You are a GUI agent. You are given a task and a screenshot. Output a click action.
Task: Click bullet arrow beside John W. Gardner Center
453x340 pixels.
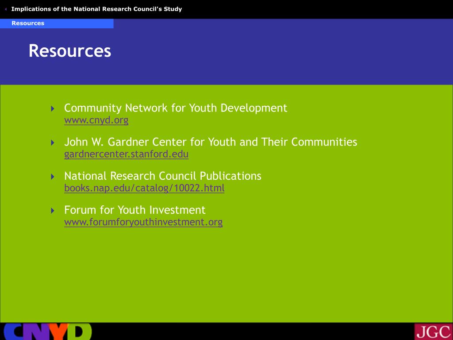(53, 143)
